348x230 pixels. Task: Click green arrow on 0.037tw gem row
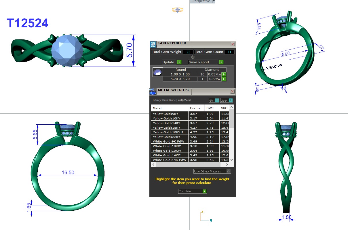[x=224, y=75]
